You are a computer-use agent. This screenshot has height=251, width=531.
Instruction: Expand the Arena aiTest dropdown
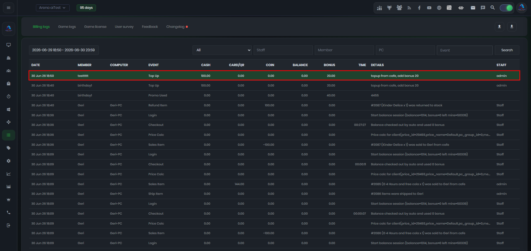[53, 8]
